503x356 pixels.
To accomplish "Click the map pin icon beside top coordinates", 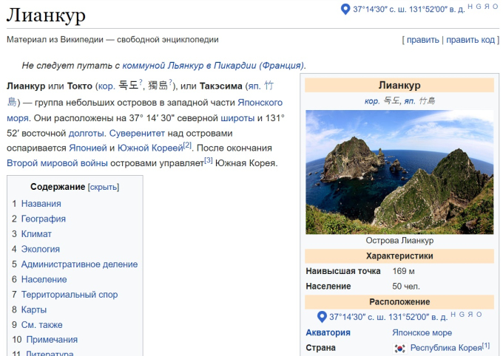I will pyautogui.click(x=345, y=9).
